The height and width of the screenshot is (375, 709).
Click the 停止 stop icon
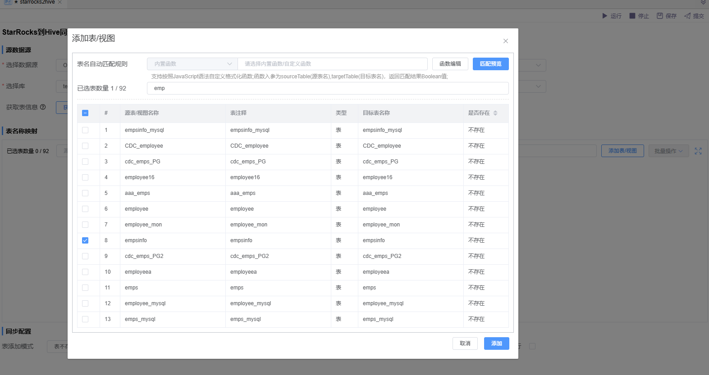(632, 16)
